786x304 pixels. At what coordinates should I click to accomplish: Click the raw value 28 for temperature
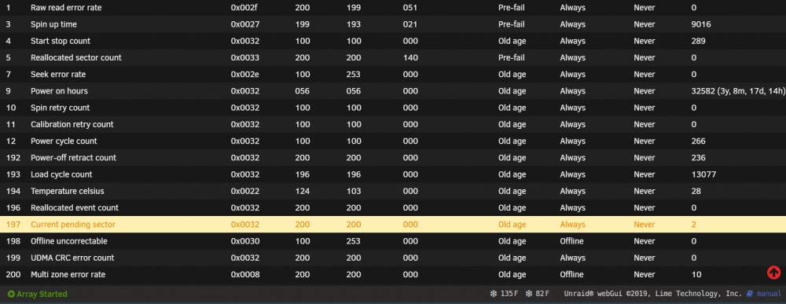pyautogui.click(x=696, y=191)
